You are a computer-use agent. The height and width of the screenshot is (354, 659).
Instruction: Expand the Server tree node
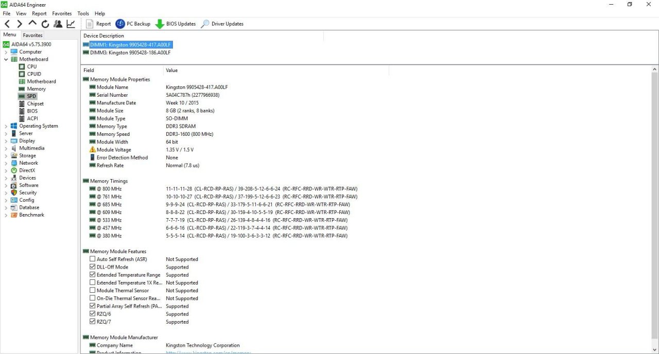(6, 133)
